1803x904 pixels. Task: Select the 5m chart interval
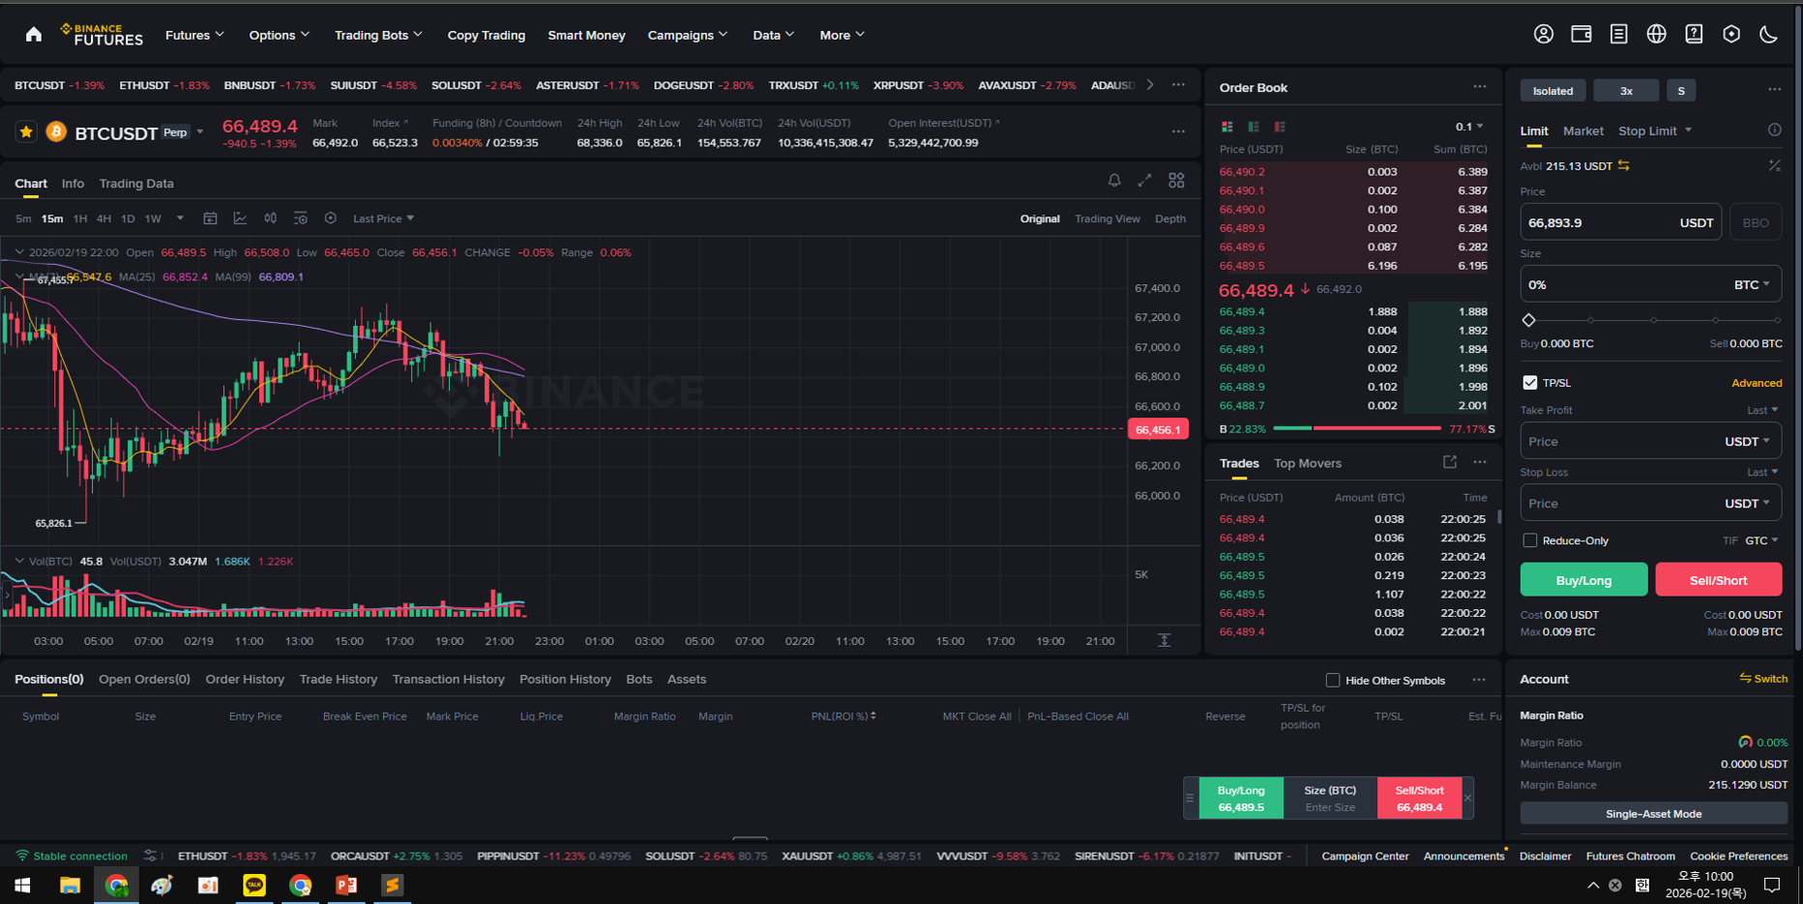click(23, 219)
